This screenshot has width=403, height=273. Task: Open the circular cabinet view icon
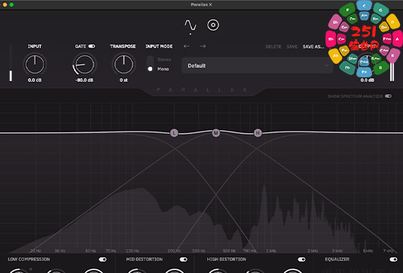click(x=213, y=25)
